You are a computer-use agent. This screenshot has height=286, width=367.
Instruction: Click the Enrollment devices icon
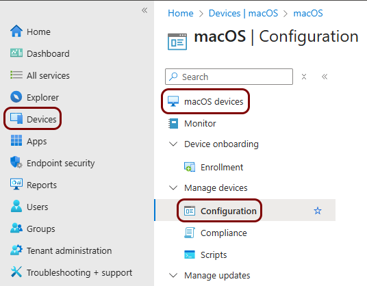click(x=190, y=167)
